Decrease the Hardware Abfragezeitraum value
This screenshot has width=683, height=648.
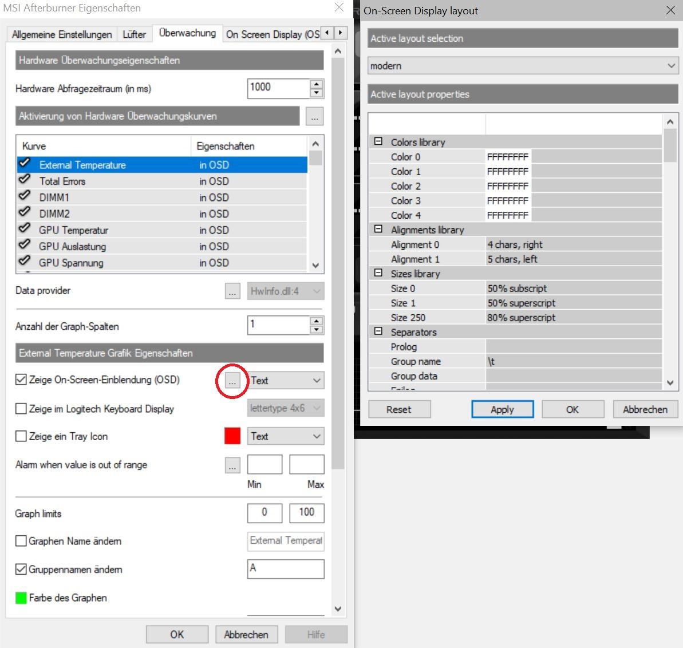317,93
